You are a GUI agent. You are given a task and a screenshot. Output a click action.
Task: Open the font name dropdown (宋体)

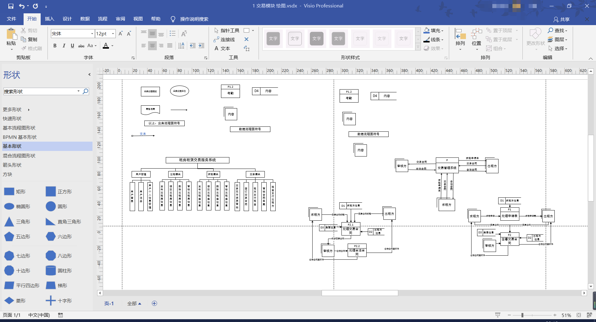point(92,33)
